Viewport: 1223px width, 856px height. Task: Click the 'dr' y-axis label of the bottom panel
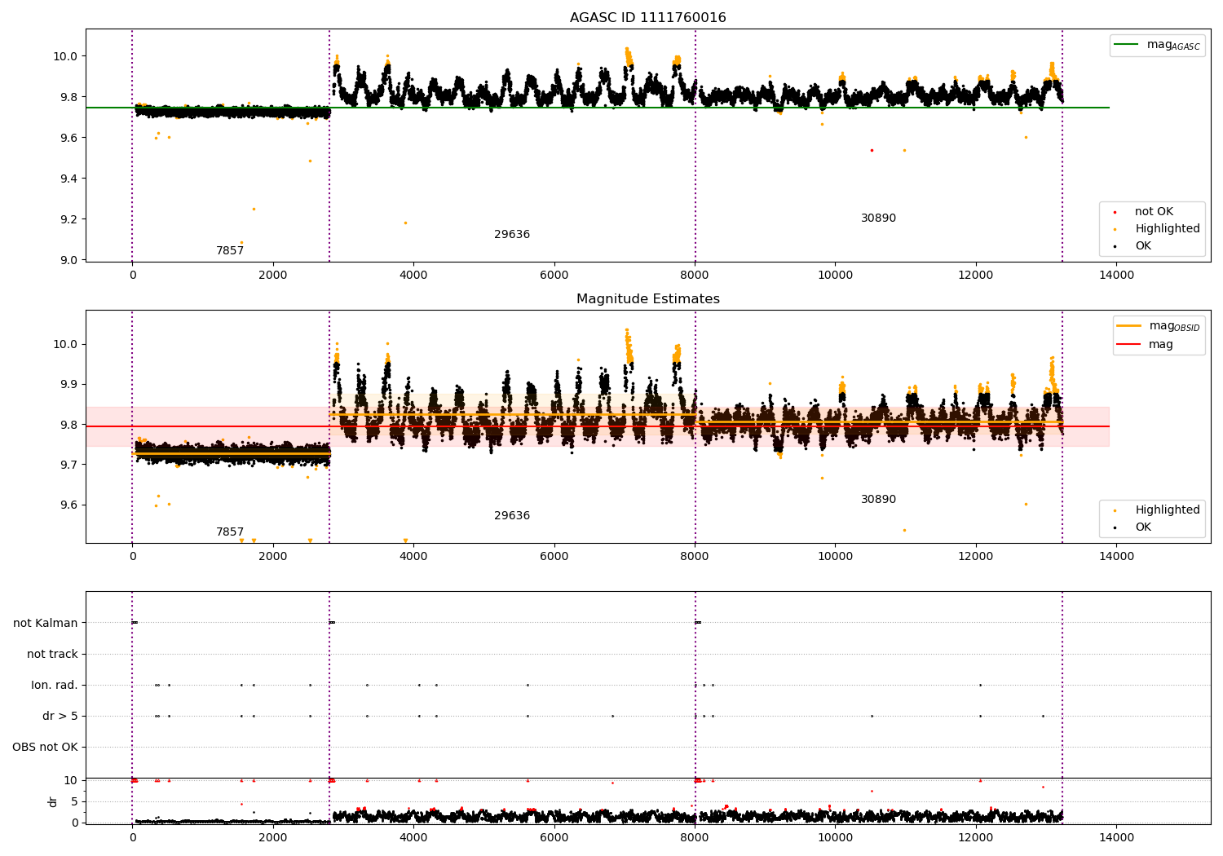click(x=53, y=801)
